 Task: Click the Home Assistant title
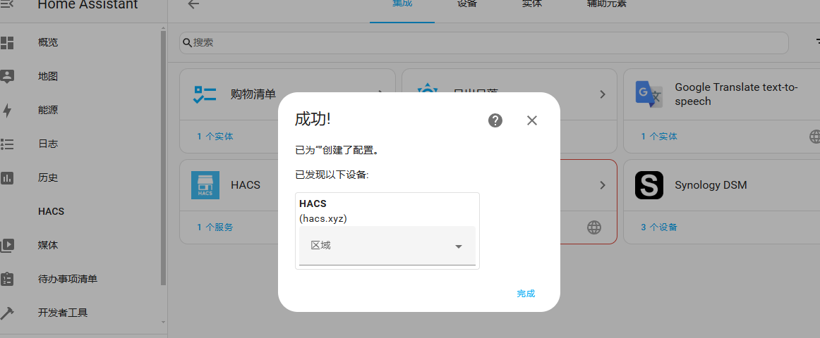click(88, 5)
